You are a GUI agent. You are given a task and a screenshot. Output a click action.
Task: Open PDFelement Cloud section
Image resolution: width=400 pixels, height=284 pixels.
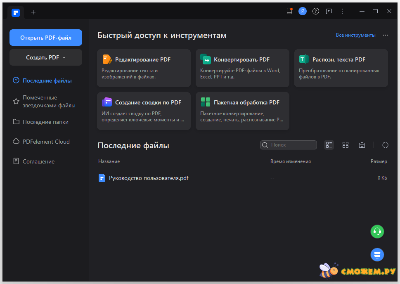(x=46, y=142)
